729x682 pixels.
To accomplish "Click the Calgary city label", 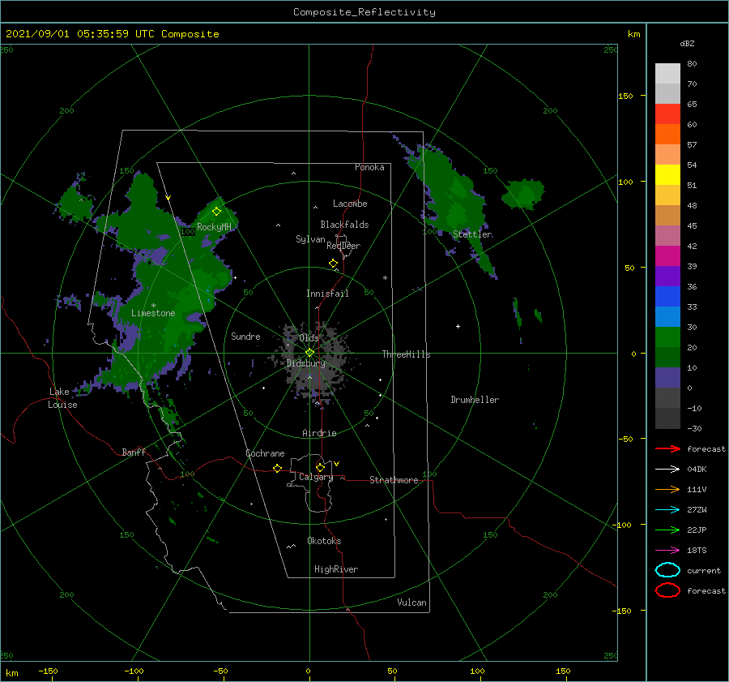I will pos(316,477).
